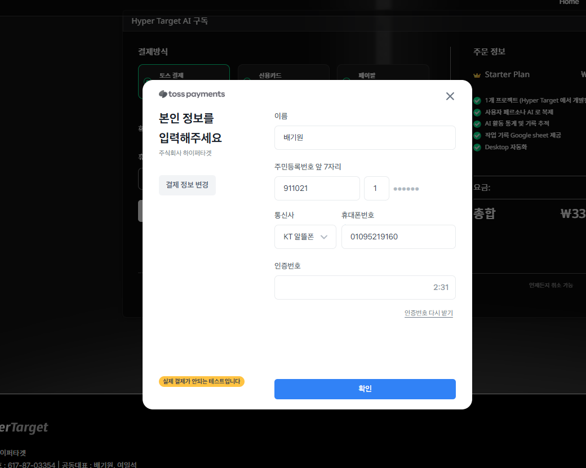Select the 토스 결제 payment option
Screen dimensions: 586x468
coord(184,73)
